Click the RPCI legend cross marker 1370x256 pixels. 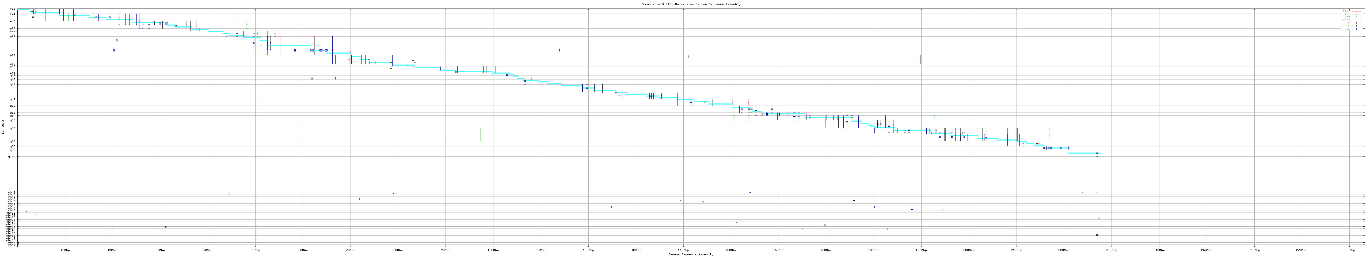tap(1357, 20)
